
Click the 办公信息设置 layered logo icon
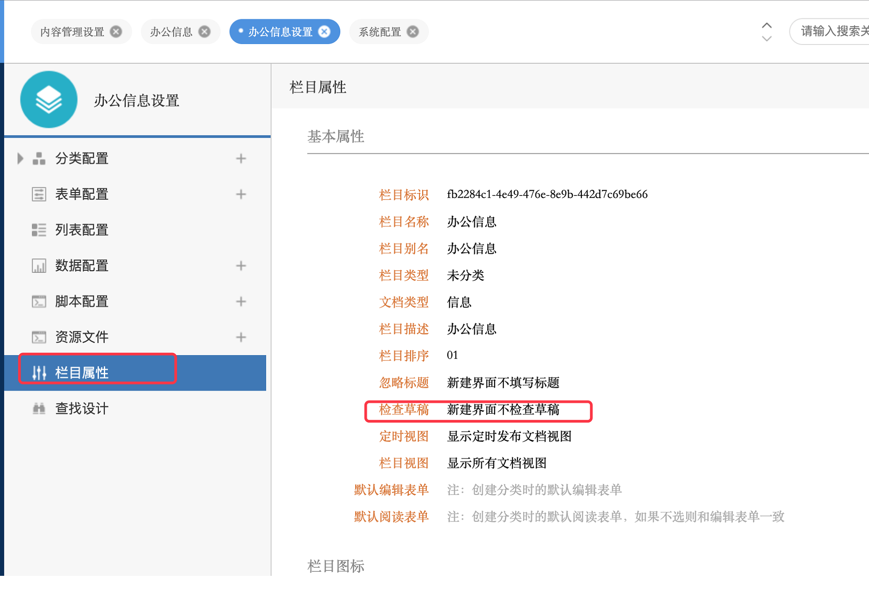point(49,99)
